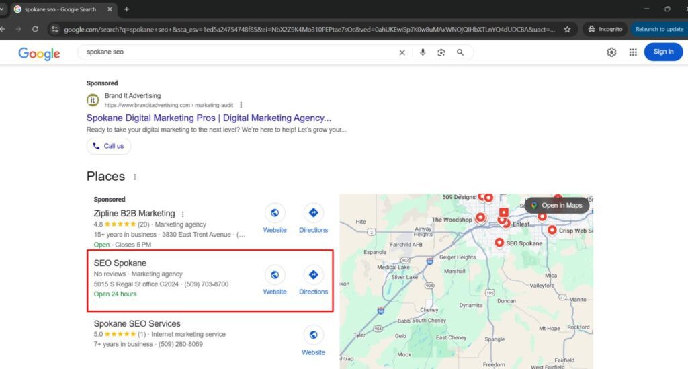
Task: Click the address bar URL
Action: coord(309,30)
